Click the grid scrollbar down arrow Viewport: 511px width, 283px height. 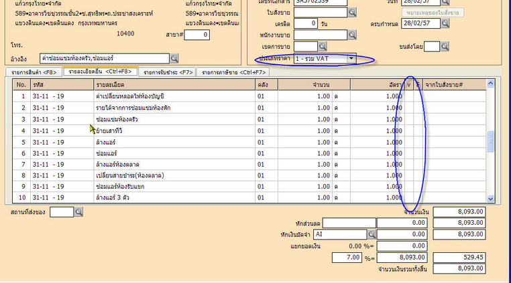490,199
